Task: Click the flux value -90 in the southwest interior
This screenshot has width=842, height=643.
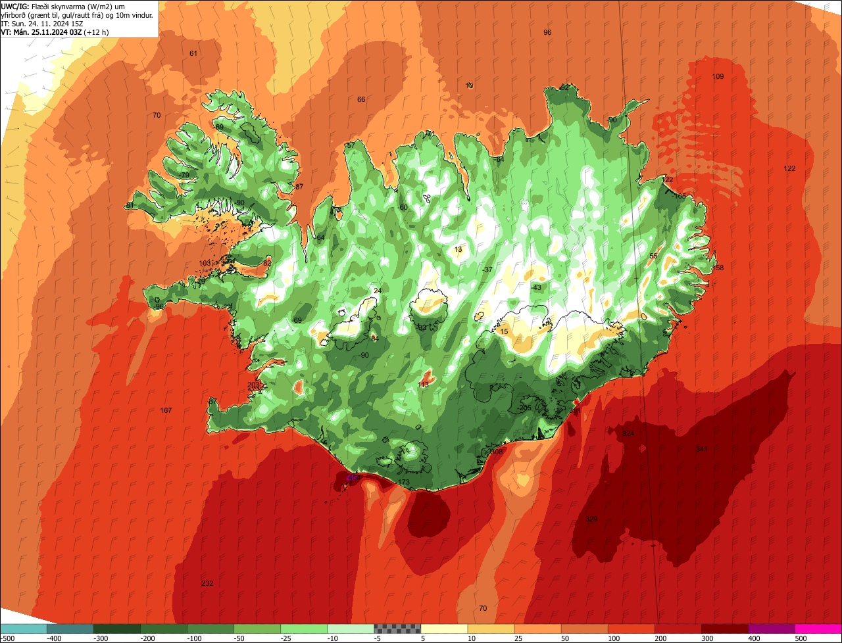Action: click(x=364, y=355)
